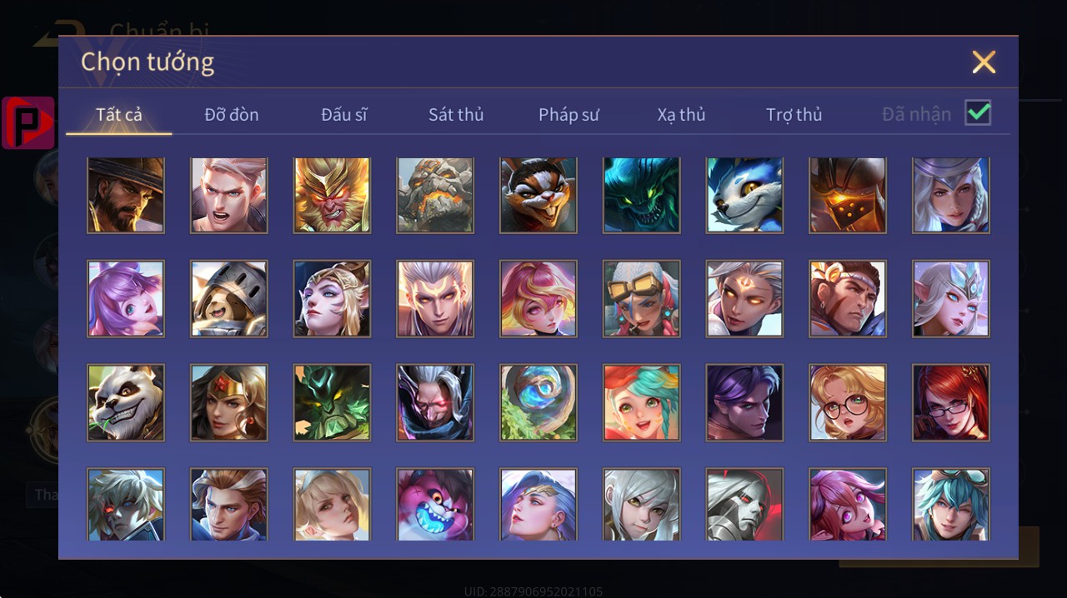
Task: Choose the rock golem hero portrait
Action: 435,195
